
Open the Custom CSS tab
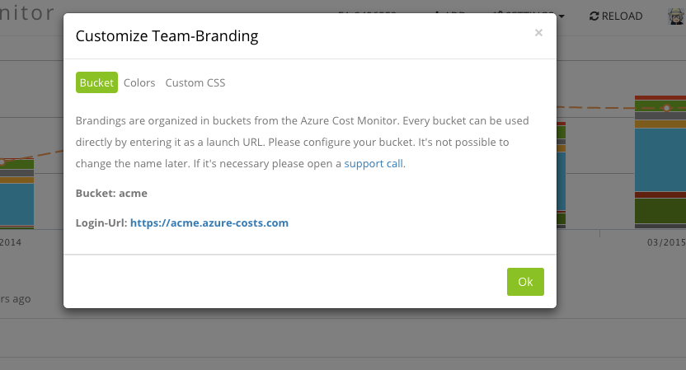point(195,82)
